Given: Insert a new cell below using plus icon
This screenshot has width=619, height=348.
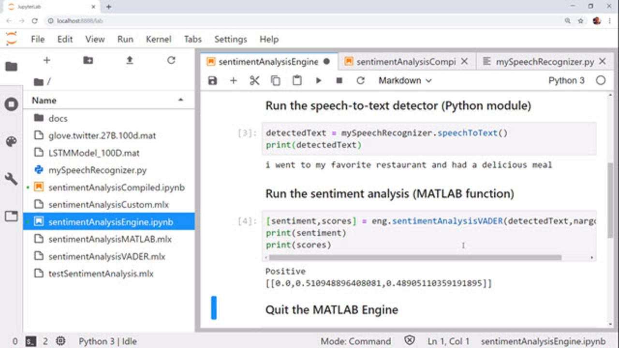Looking at the screenshot, I should 234,81.
